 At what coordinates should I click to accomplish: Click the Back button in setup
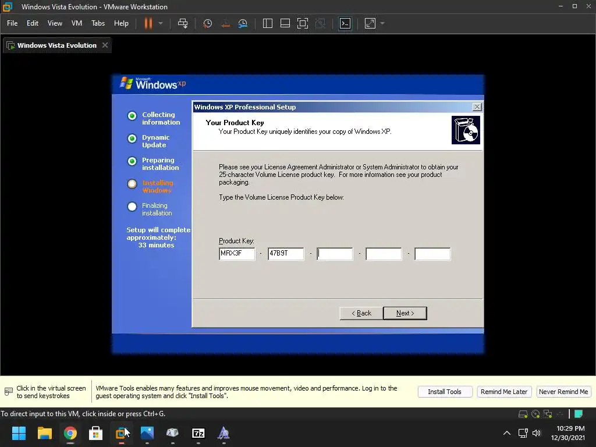point(361,313)
